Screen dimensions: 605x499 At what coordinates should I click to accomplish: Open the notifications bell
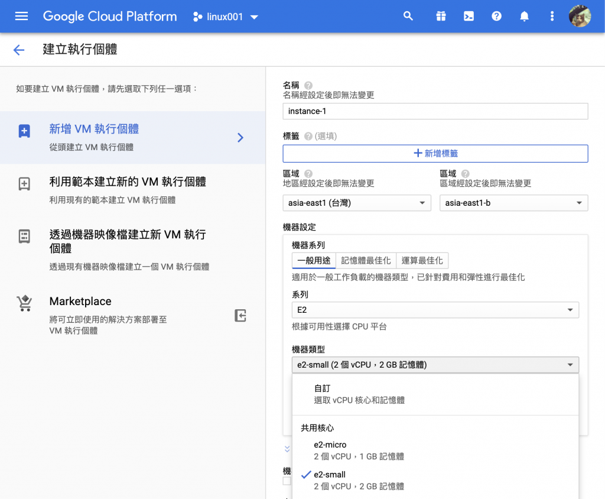pyautogui.click(x=524, y=16)
